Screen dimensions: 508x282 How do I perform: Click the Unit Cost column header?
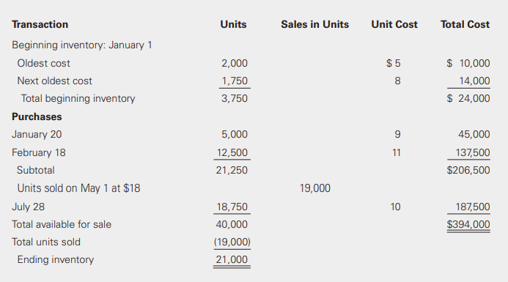coord(394,24)
